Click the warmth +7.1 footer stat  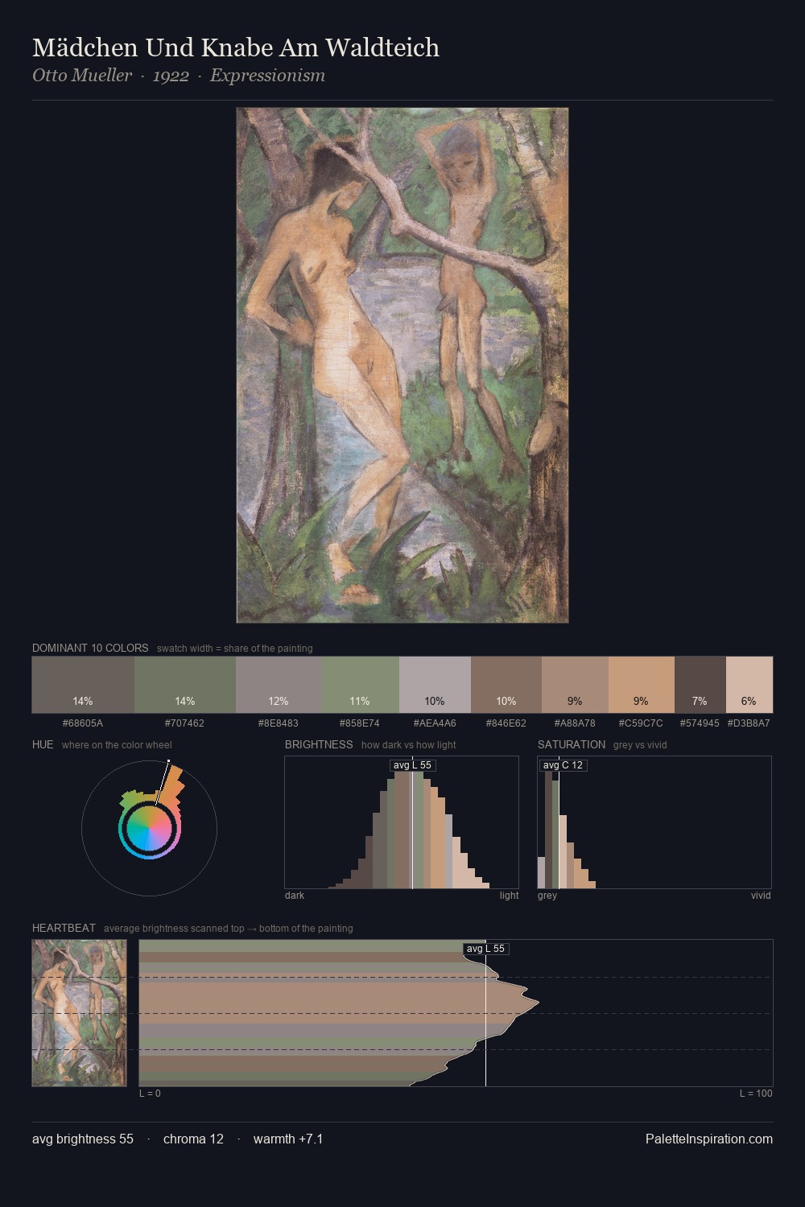(x=288, y=1139)
